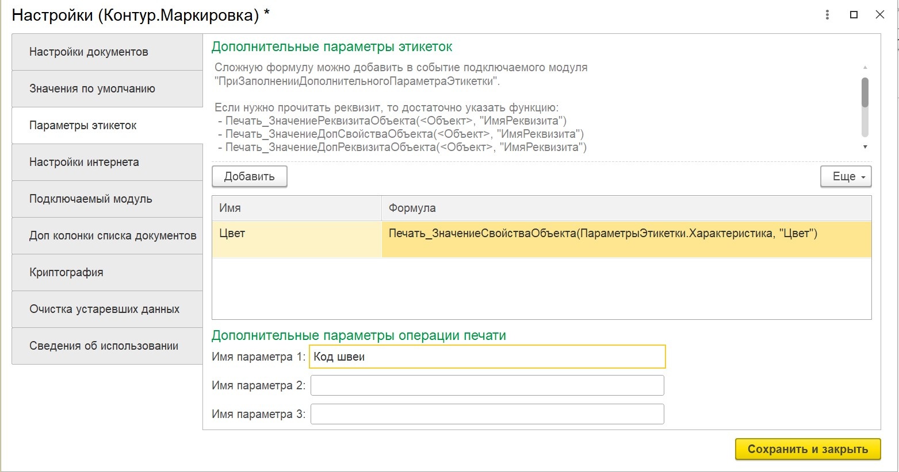Open the Настройки интернета tab
Image resolution: width=899 pixels, height=472 pixels.
tap(108, 163)
